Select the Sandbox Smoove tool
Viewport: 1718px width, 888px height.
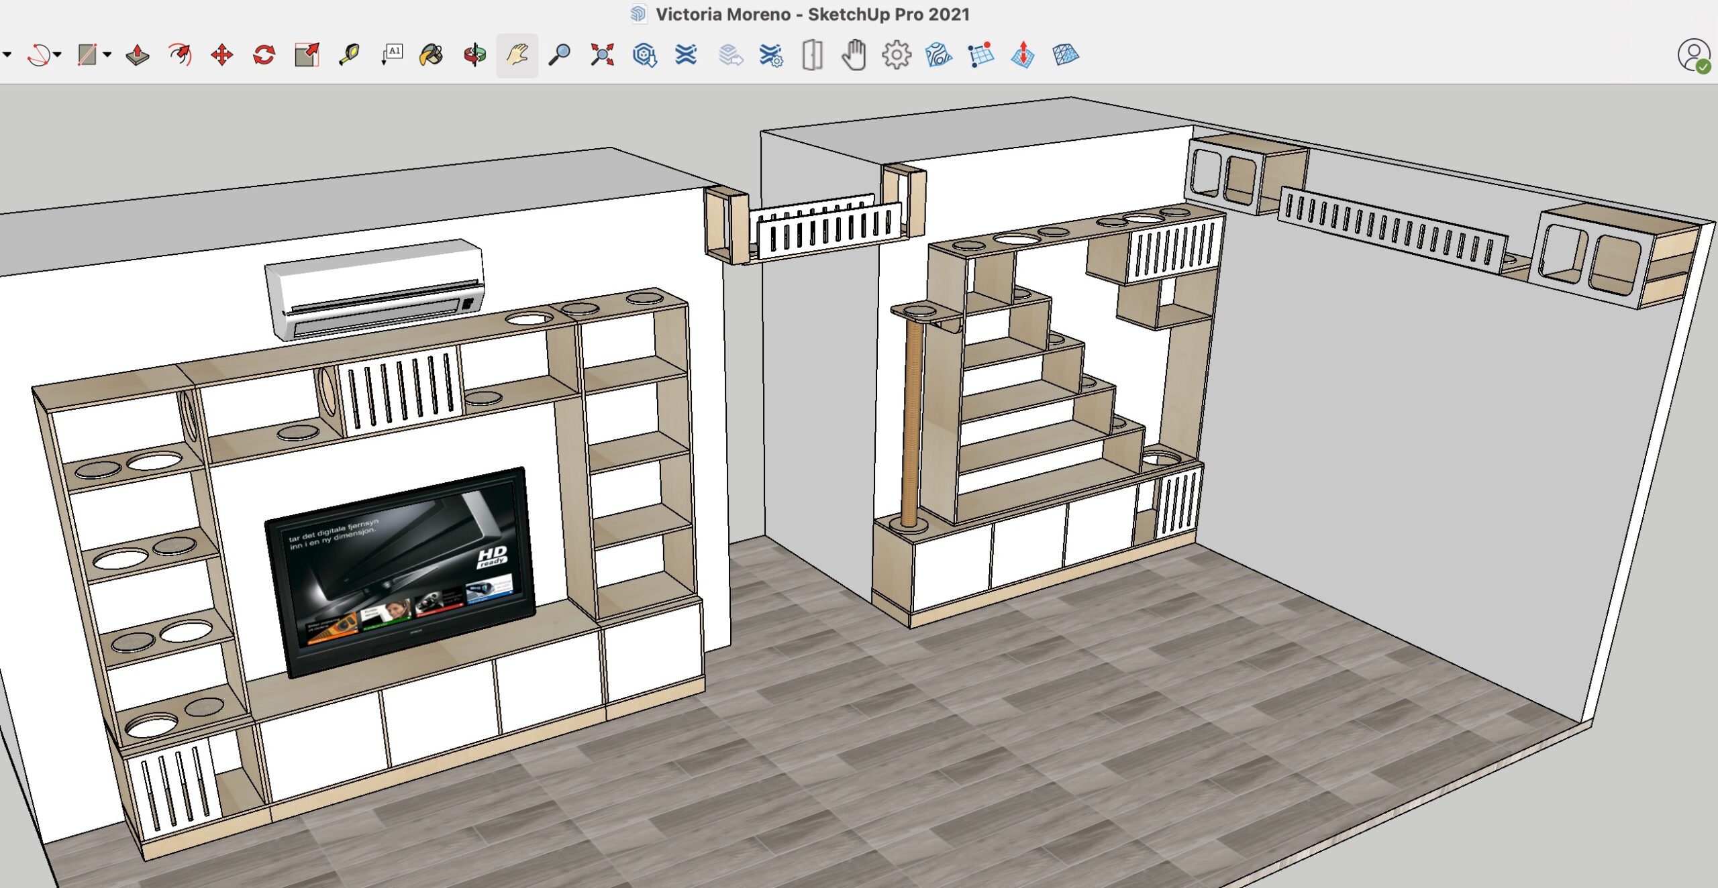pyautogui.click(x=1023, y=55)
